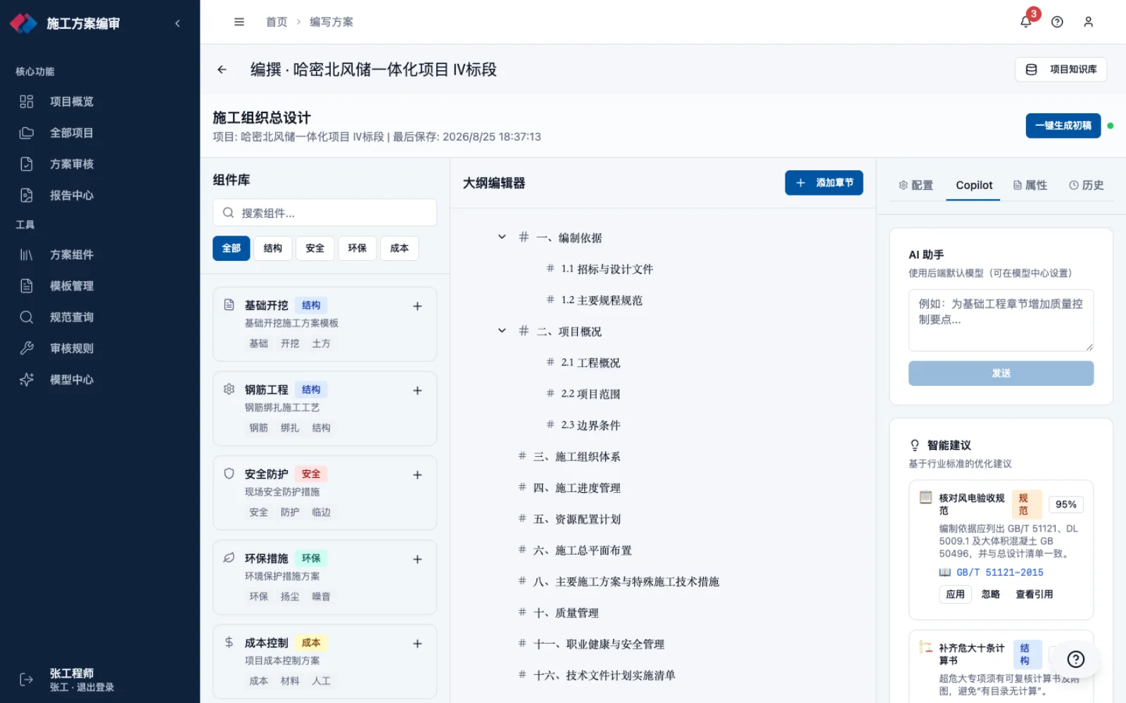Switch to the 历史 tab
1126x703 pixels.
click(x=1086, y=185)
